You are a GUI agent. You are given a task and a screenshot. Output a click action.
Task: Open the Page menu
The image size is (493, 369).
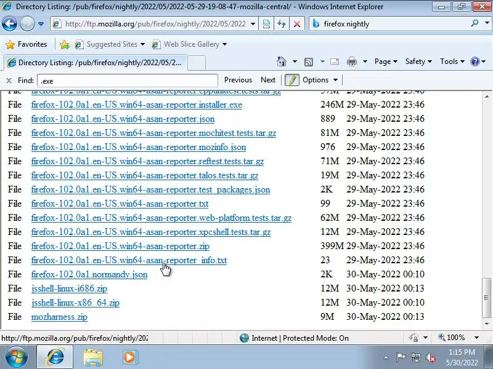386,61
